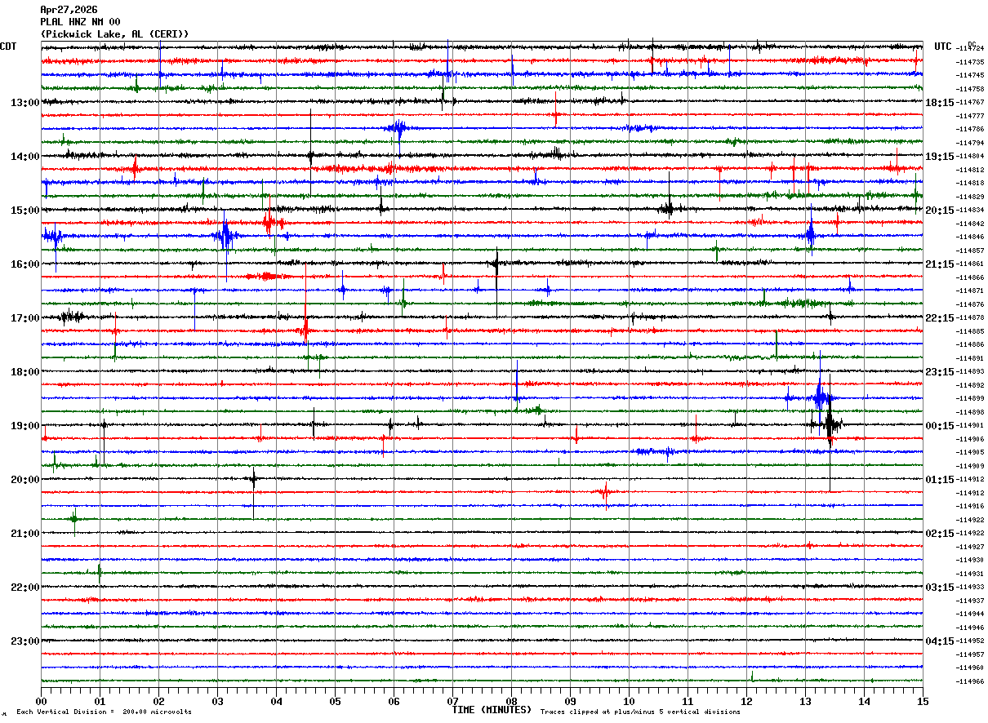Screen dimensions: 988x723
Task: Click the x-axis minute tick label 08
Action: (x=511, y=701)
